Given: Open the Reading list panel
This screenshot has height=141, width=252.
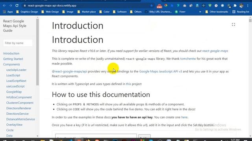Looking at the screenshot, I should coord(241,12).
